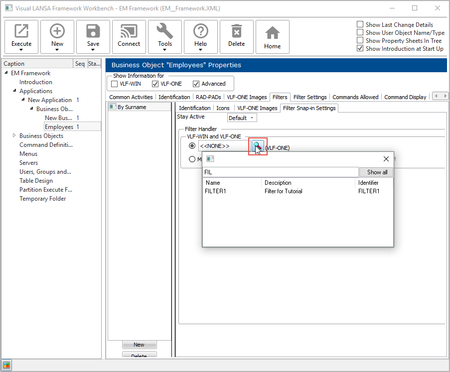The width and height of the screenshot is (450, 372).
Task: Uncheck Show Introduction at Start Up
Action: (360, 49)
